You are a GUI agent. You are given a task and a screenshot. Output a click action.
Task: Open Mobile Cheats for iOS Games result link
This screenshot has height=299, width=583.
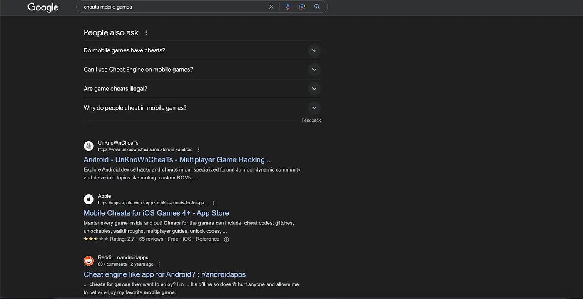156,213
